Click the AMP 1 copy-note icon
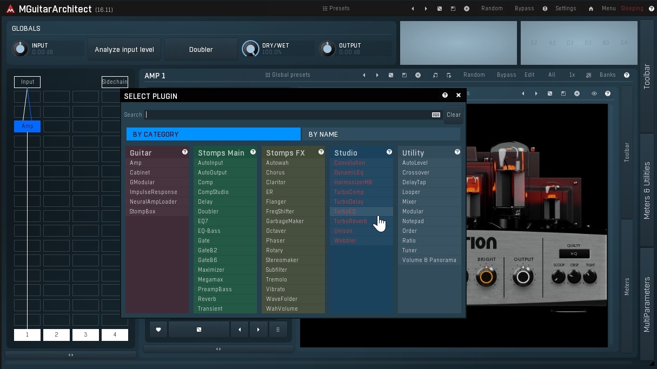 tap(435, 75)
